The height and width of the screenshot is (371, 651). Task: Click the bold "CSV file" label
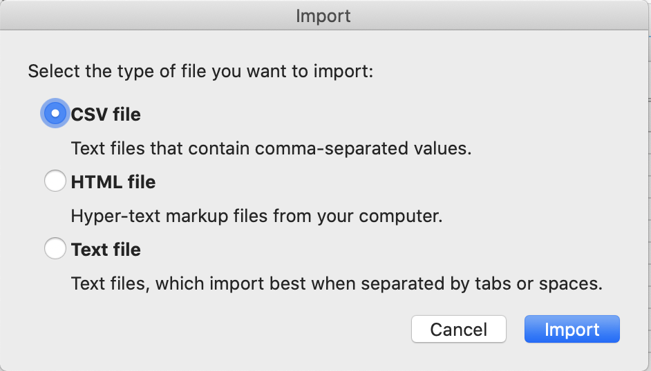pyautogui.click(x=106, y=114)
